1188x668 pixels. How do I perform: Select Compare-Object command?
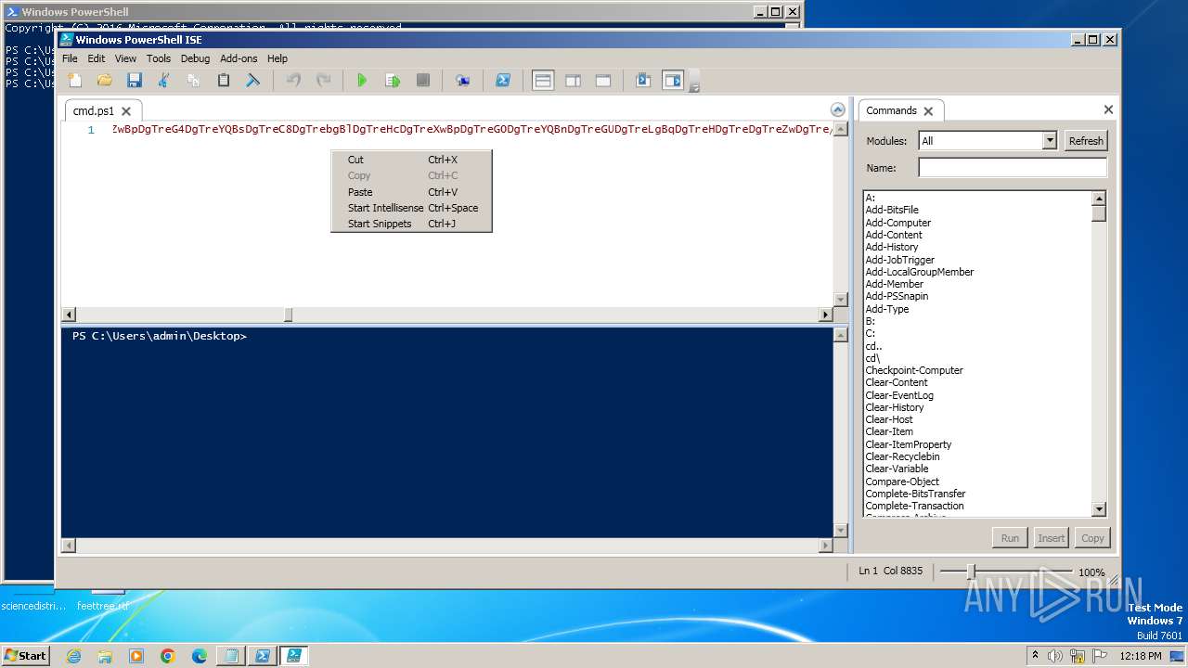click(x=902, y=482)
